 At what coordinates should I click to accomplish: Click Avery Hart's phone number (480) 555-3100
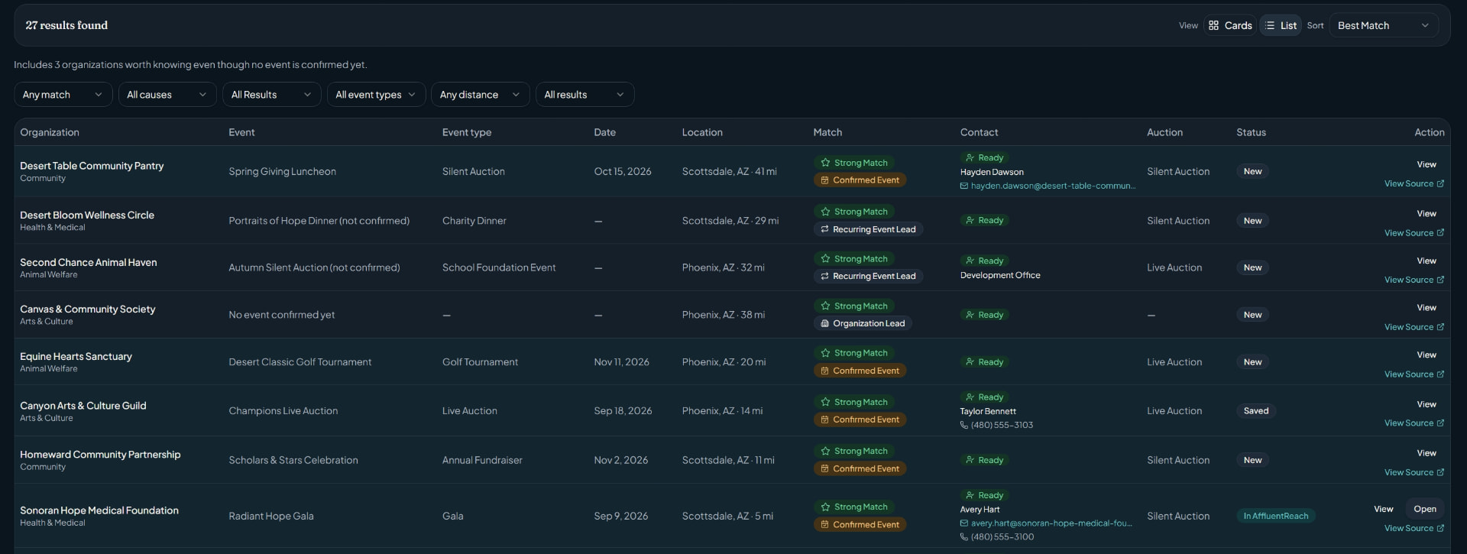1002,537
